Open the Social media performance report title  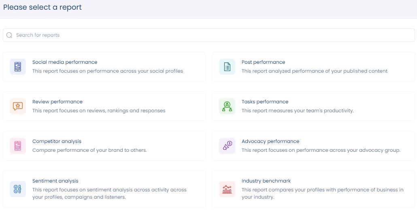click(65, 62)
